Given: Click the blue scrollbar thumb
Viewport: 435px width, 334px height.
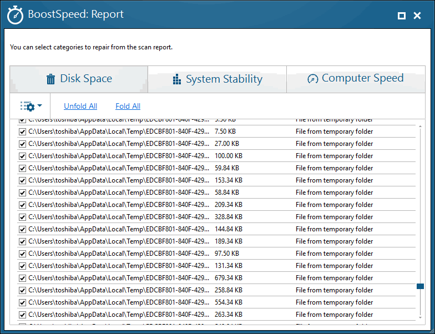Looking at the screenshot, I should [420, 286].
